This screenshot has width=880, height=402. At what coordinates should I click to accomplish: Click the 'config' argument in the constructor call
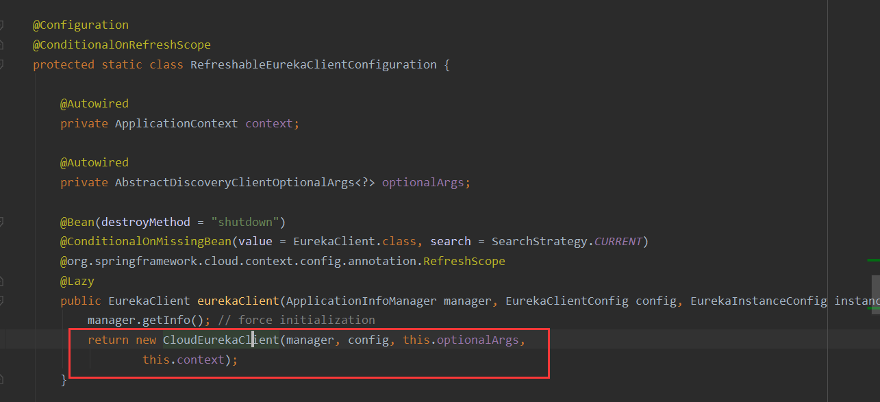(x=368, y=340)
